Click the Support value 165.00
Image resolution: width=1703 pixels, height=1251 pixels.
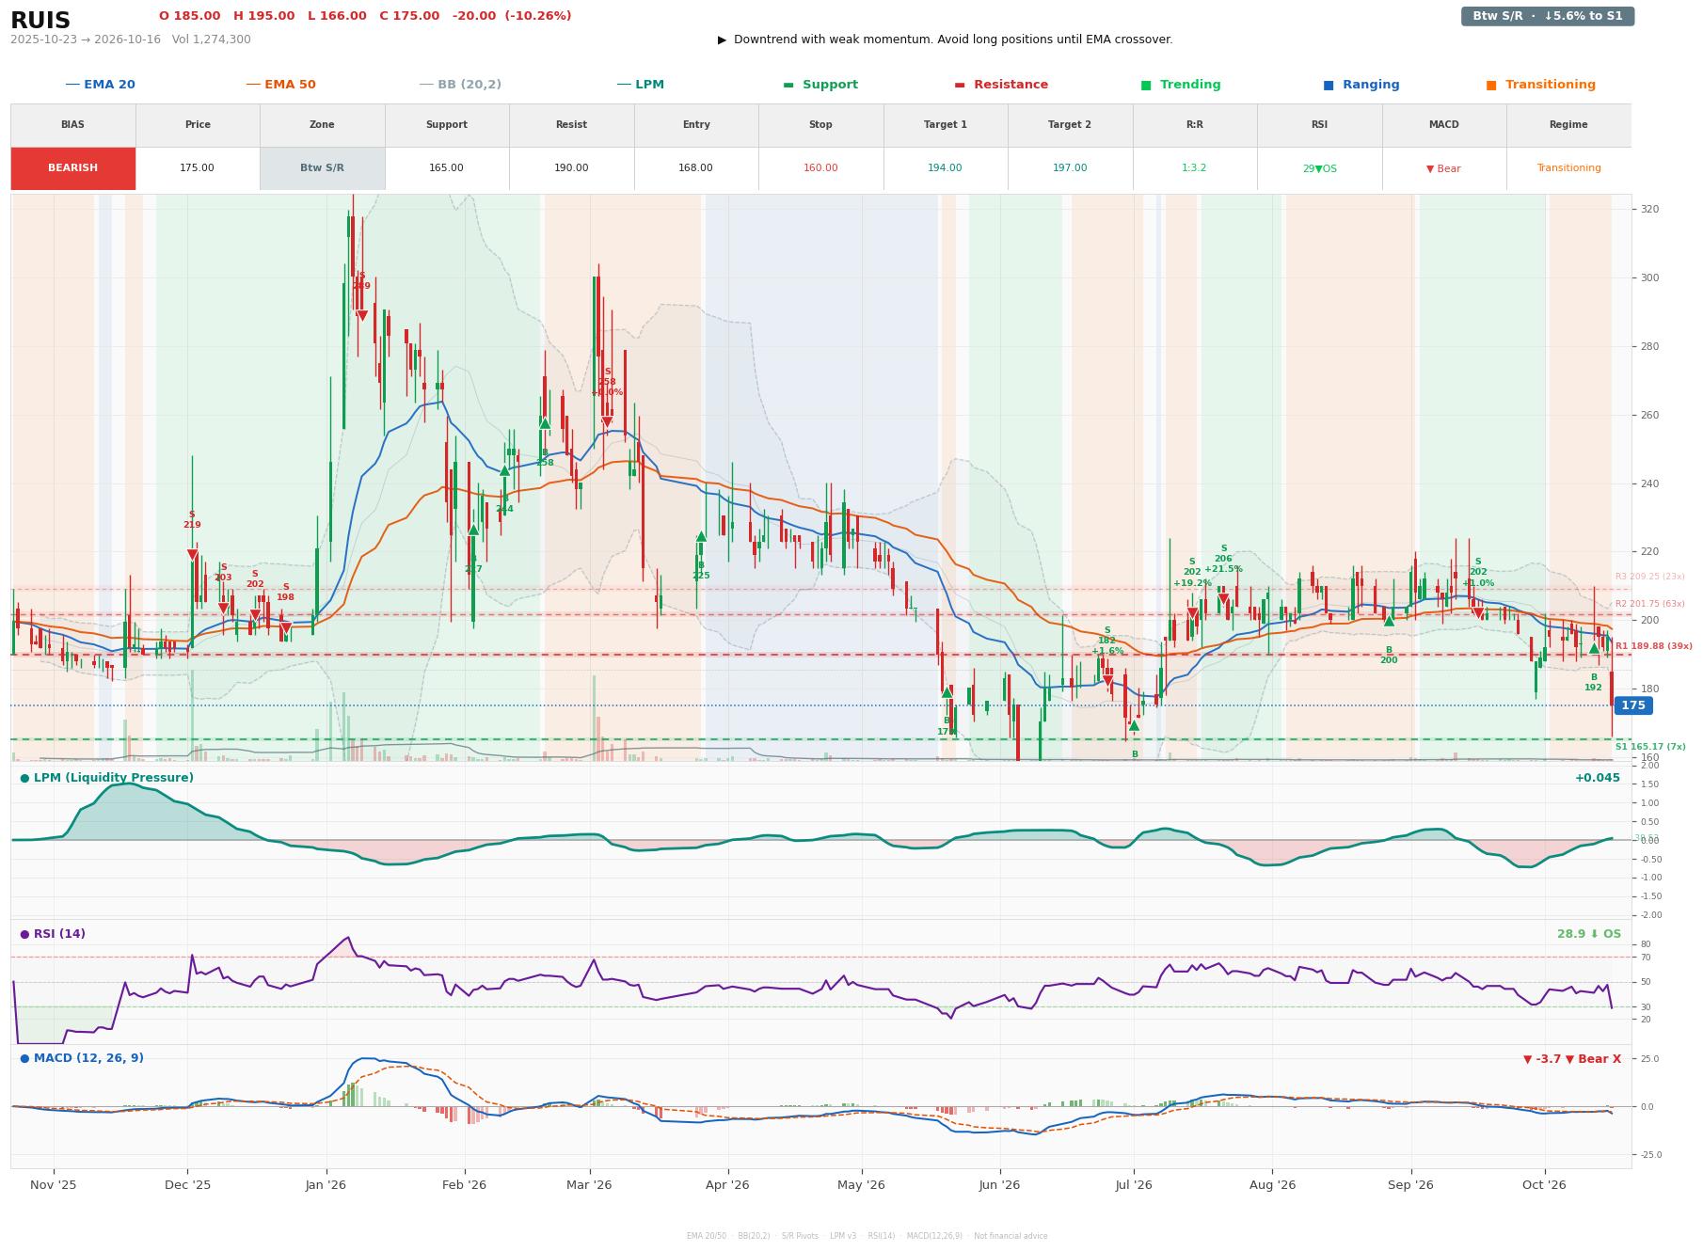pos(446,168)
